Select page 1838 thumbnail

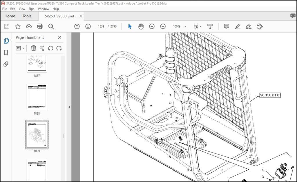pos(37,97)
